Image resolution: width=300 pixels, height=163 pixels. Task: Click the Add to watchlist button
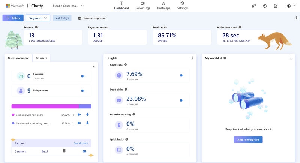click(x=248, y=139)
